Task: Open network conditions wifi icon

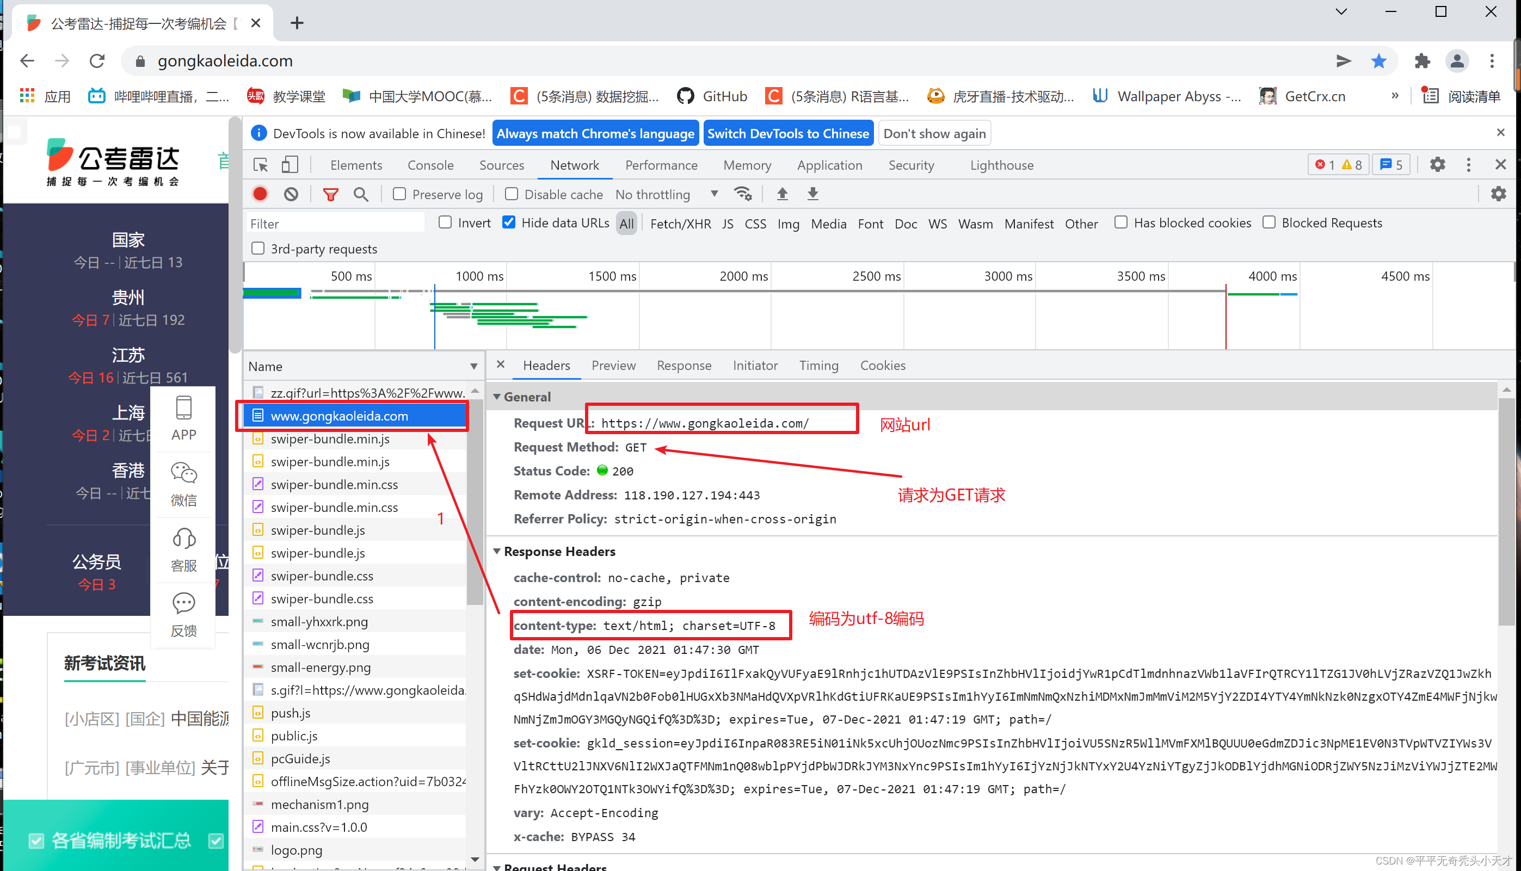Action: [743, 194]
